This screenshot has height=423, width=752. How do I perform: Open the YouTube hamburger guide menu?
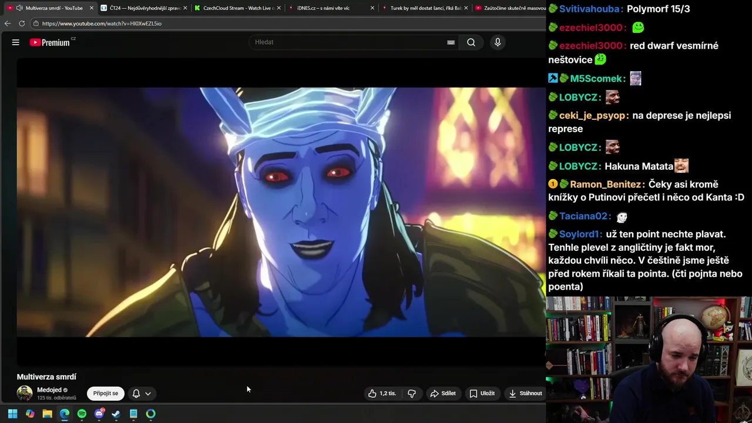pyautogui.click(x=16, y=42)
